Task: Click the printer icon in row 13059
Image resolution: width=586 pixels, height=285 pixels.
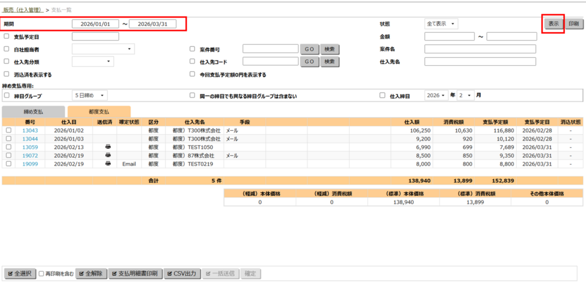Action: [108, 147]
